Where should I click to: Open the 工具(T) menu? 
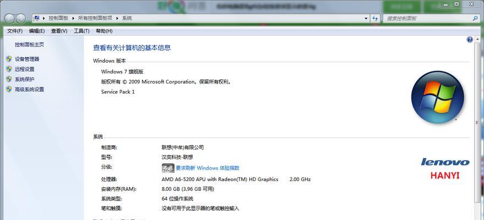click(x=81, y=31)
